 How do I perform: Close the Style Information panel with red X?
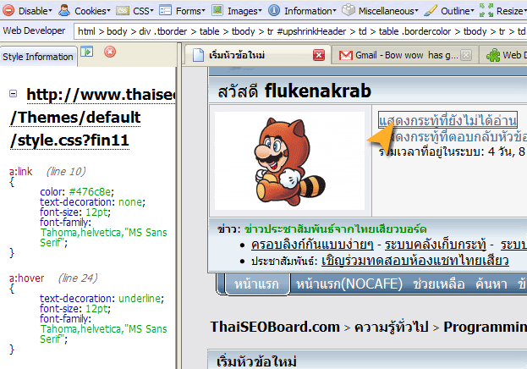pyautogui.click(x=110, y=52)
